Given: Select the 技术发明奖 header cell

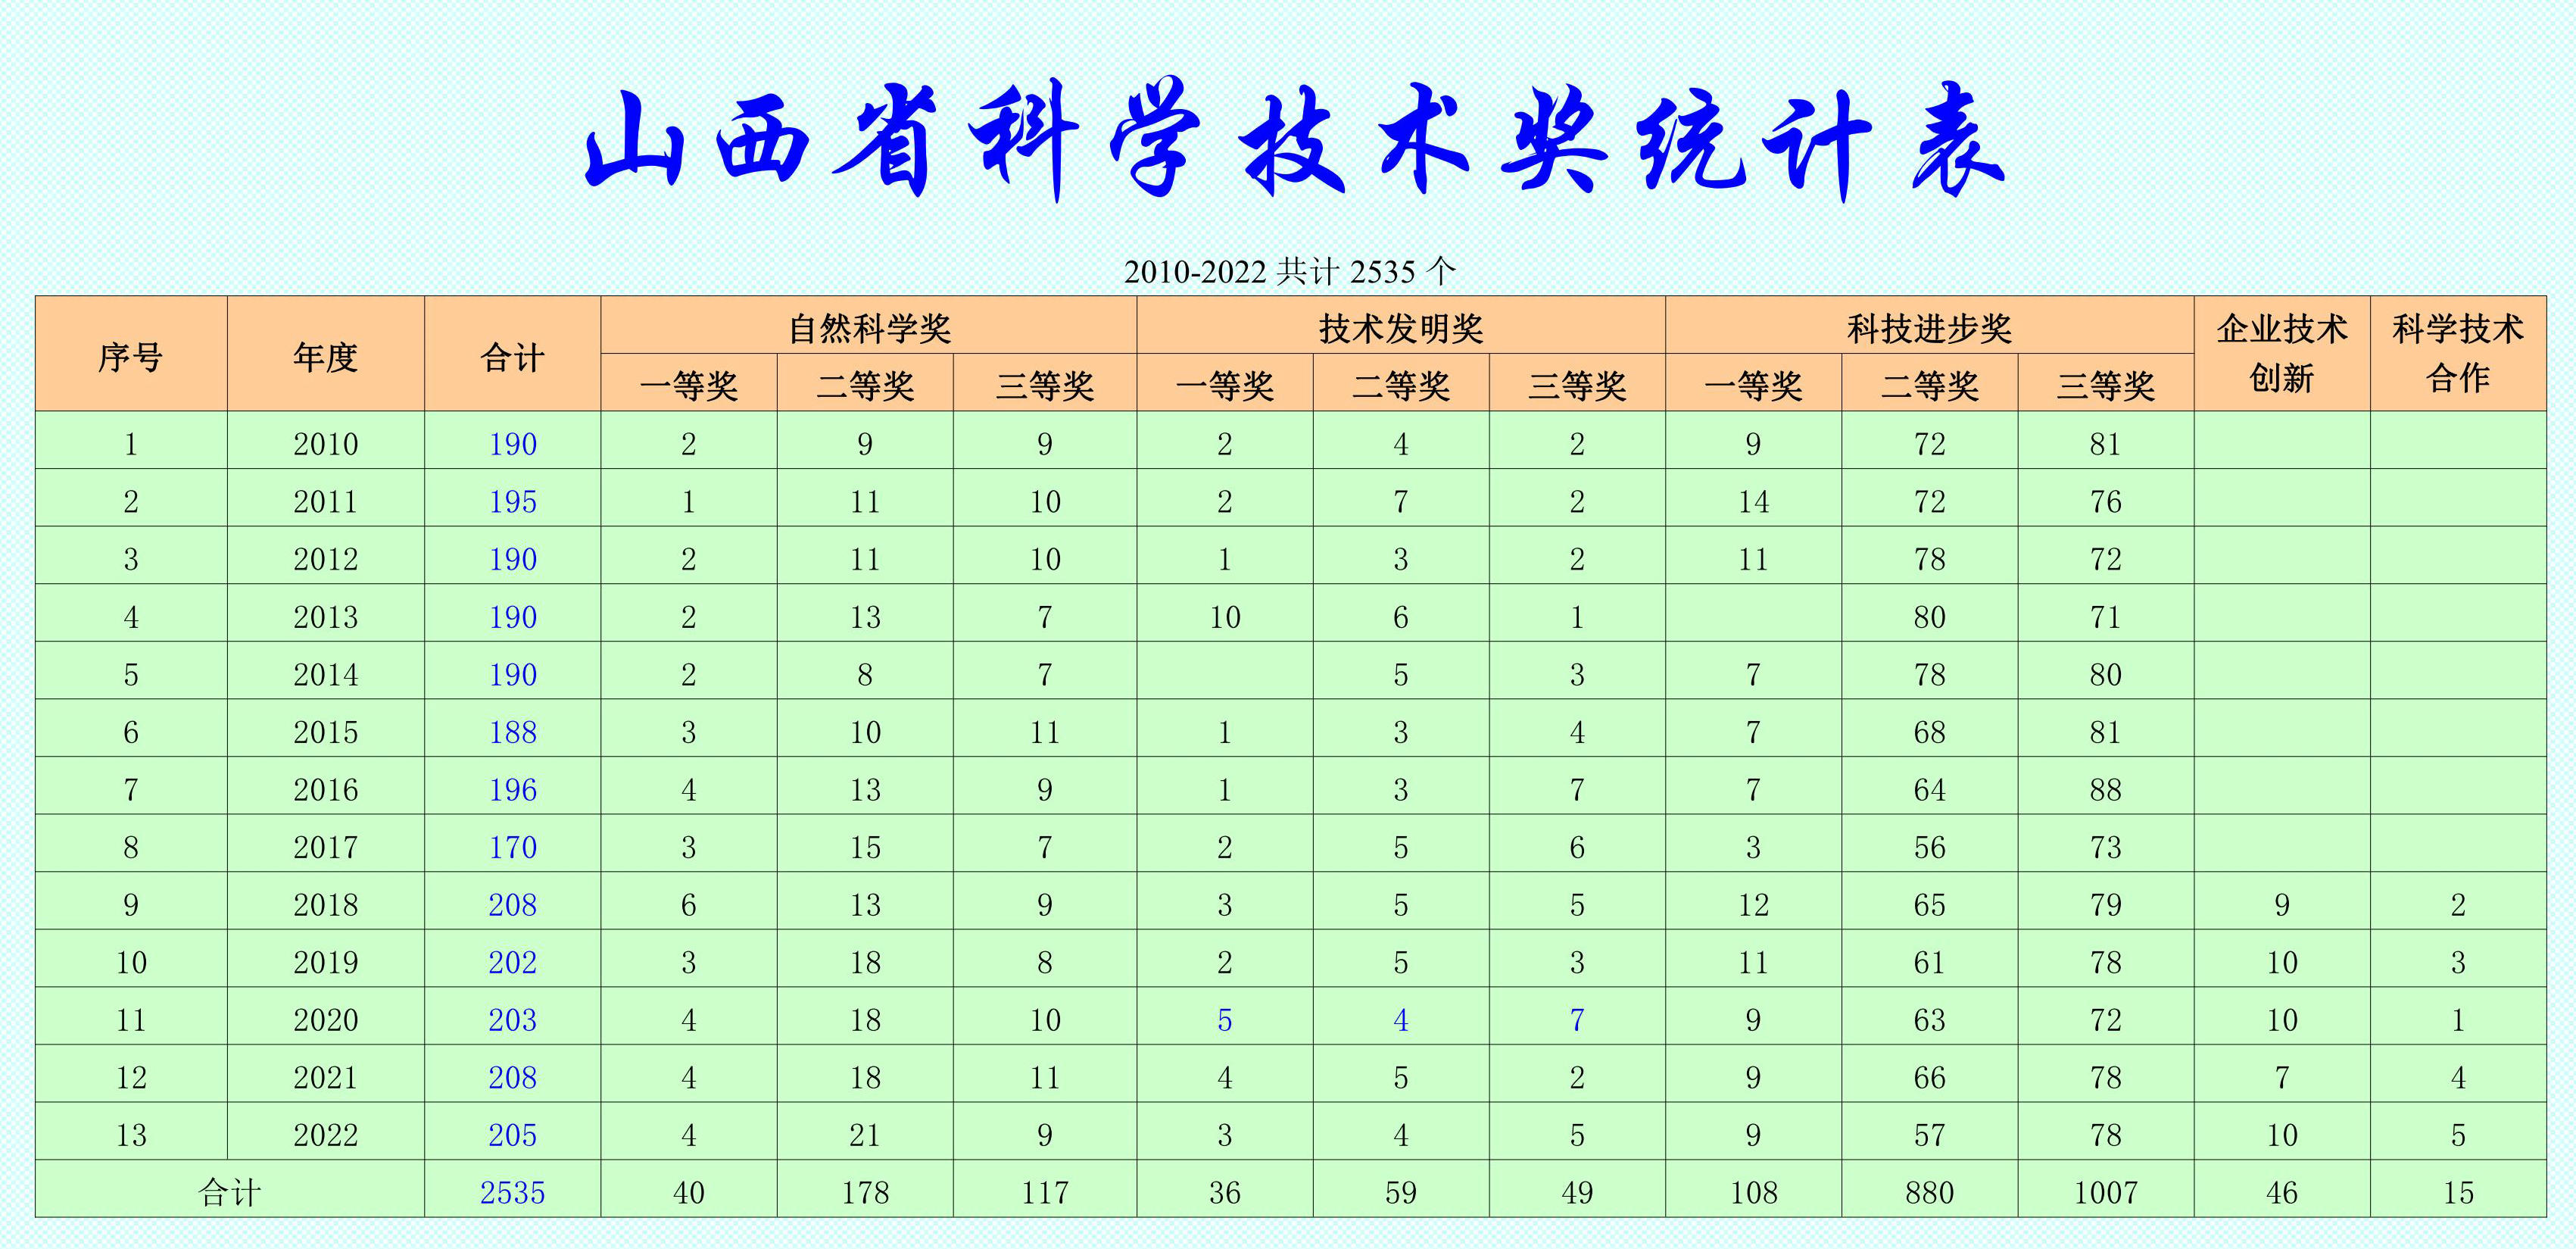Looking at the screenshot, I should [x=1400, y=327].
